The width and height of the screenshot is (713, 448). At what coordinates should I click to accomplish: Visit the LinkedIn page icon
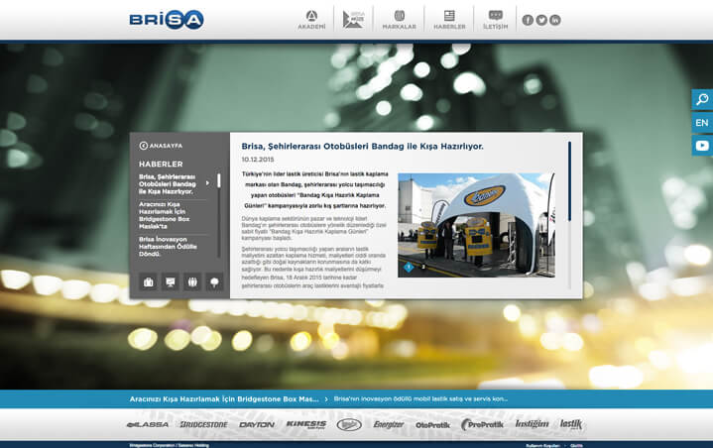pos(554,20)
